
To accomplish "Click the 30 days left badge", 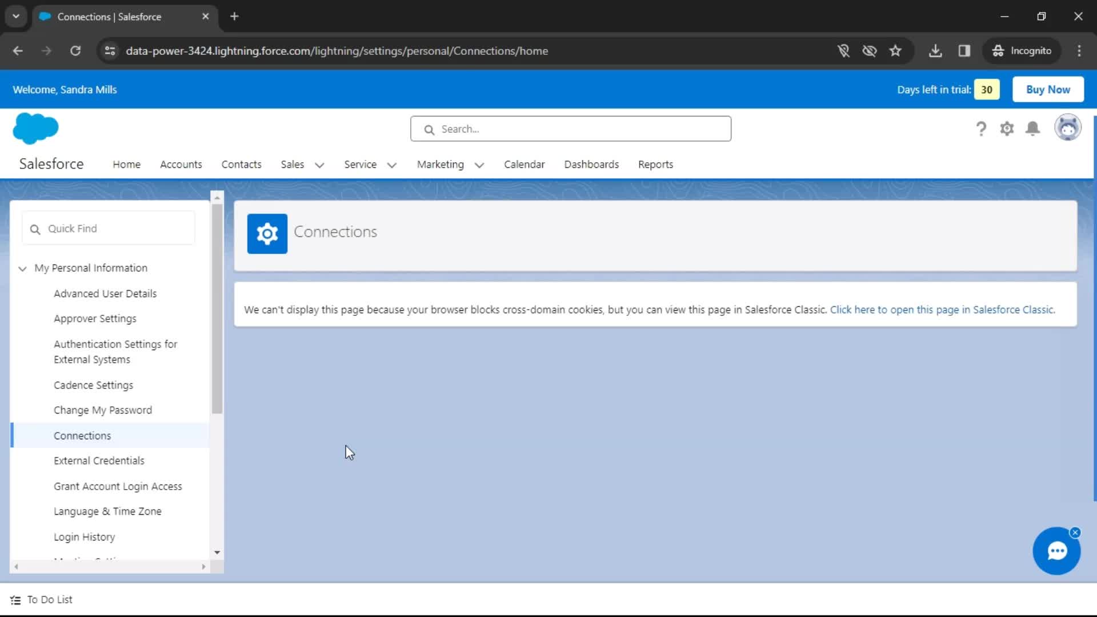I will point(987,90).
